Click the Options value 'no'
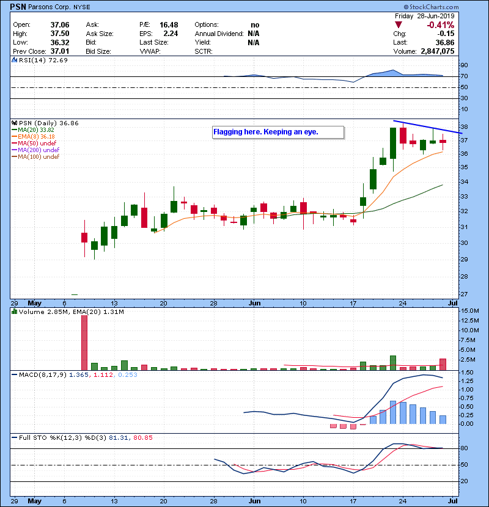 point(255,25)
